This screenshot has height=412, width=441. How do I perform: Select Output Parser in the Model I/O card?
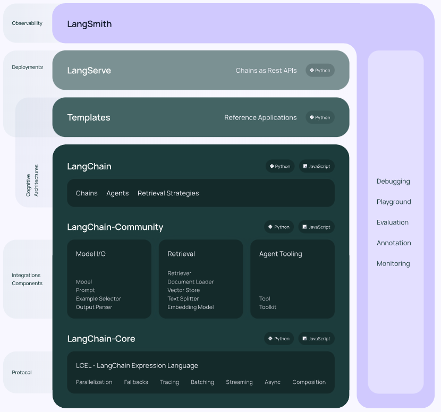(x=94, y=307)
